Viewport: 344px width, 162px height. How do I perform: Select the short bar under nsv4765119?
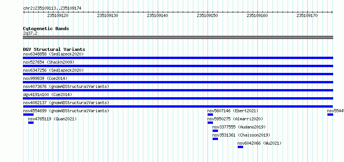(31, 123)
